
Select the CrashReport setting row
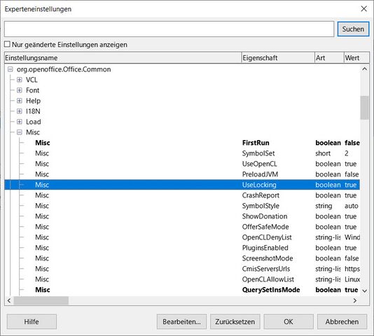(182, 195)
